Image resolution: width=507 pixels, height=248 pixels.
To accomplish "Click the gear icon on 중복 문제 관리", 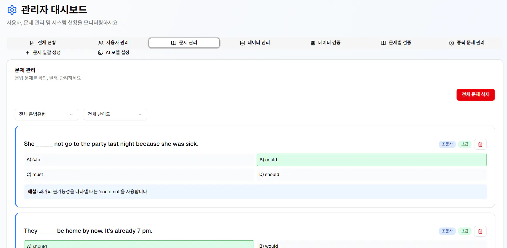I will coord(452,43).
